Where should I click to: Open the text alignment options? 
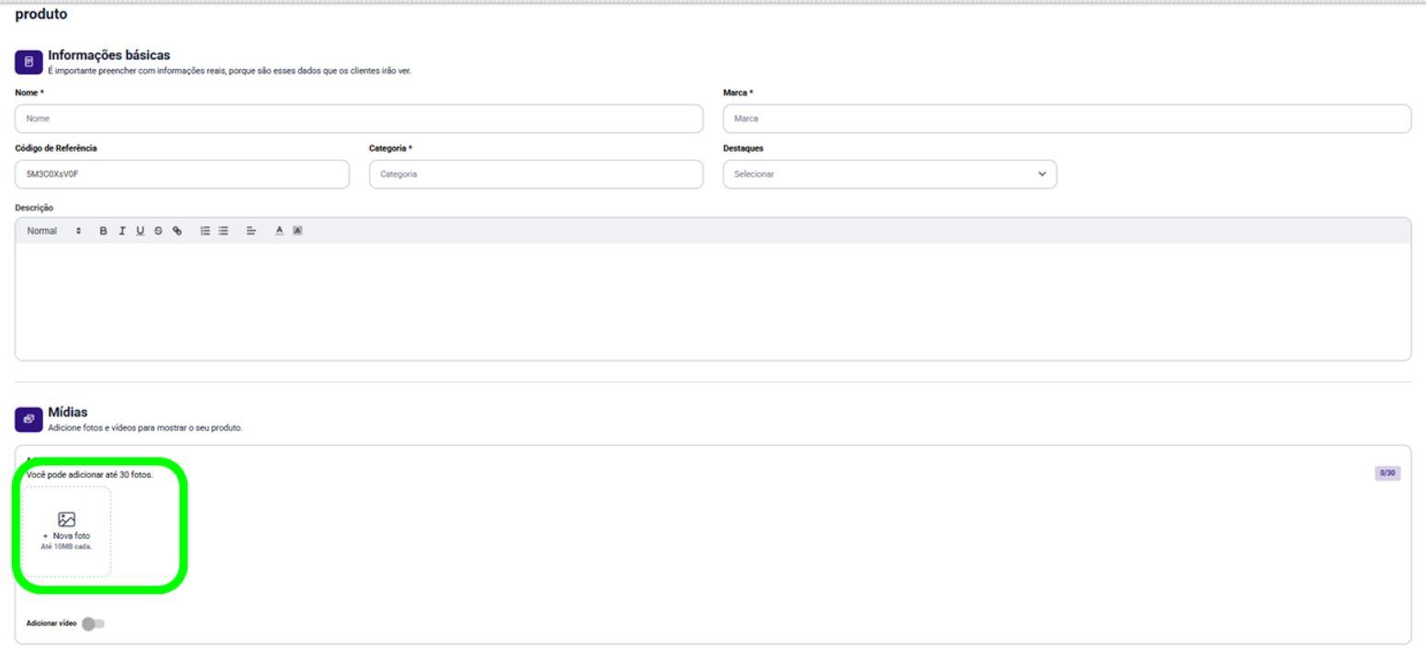pos(251,231)
